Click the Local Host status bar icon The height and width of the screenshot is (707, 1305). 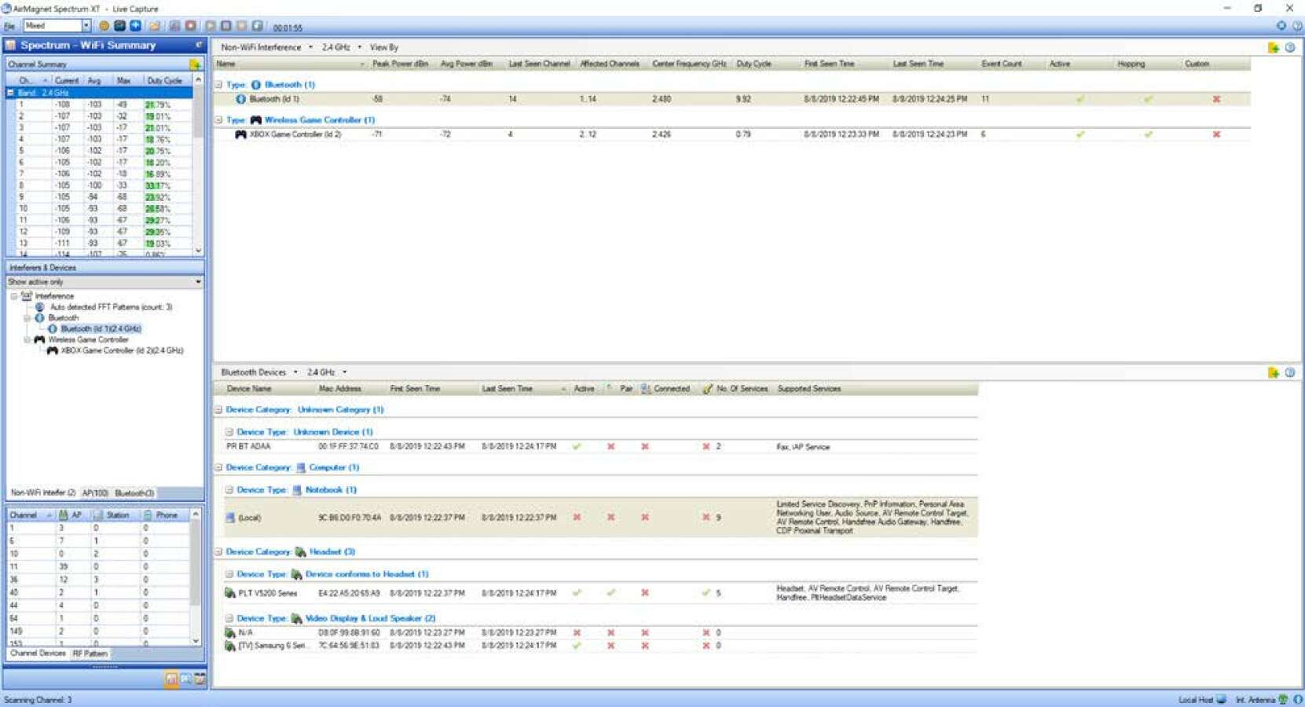[x=1221, y=699]
